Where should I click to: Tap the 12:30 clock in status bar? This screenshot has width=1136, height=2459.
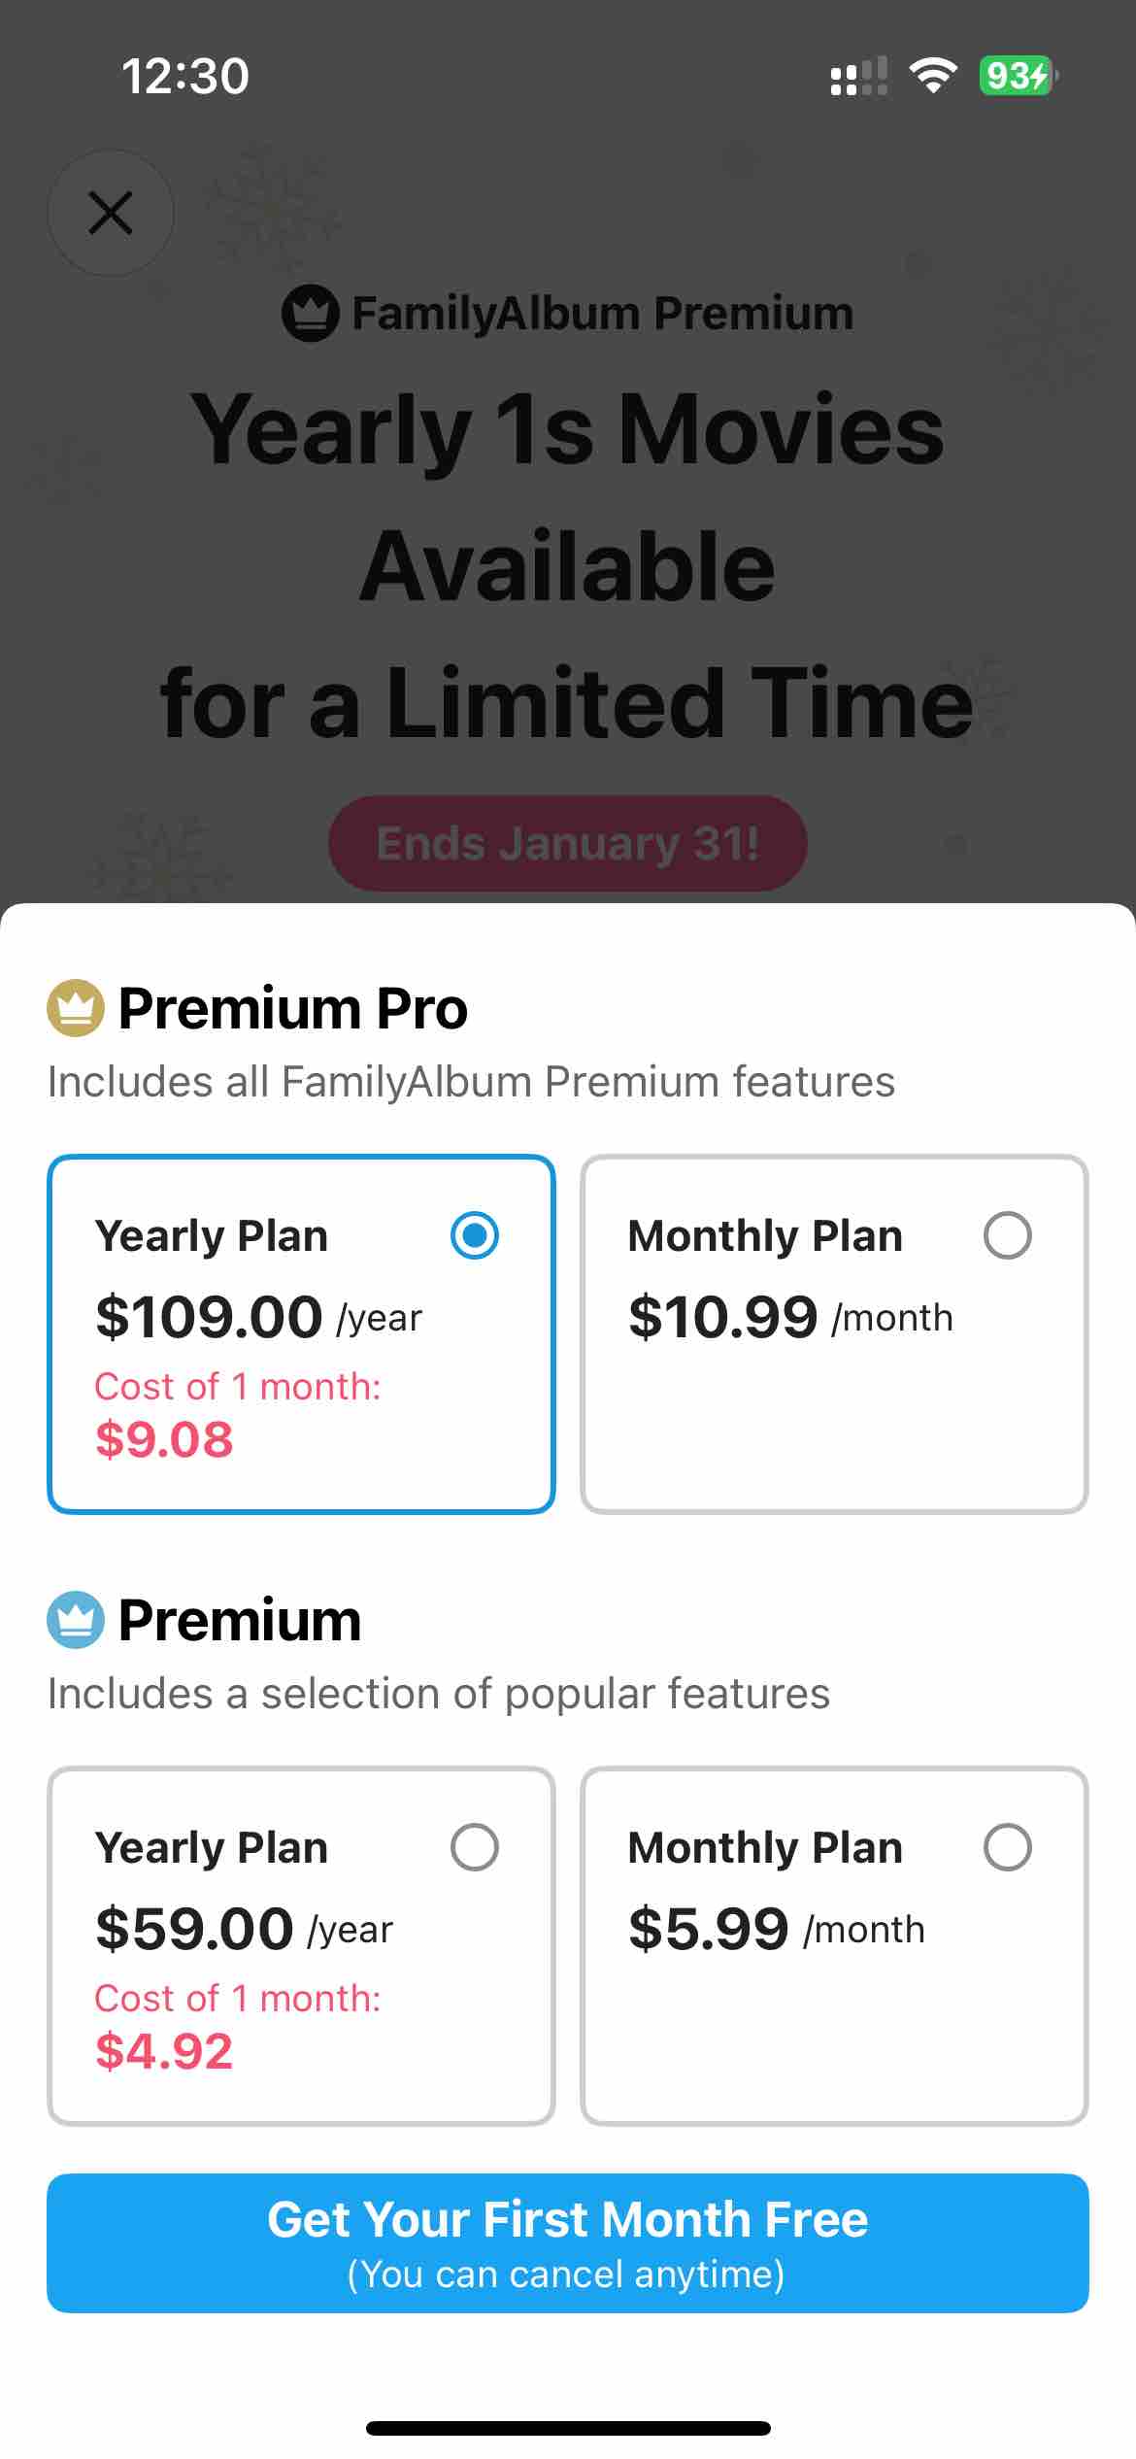click(x=185, y=76)
